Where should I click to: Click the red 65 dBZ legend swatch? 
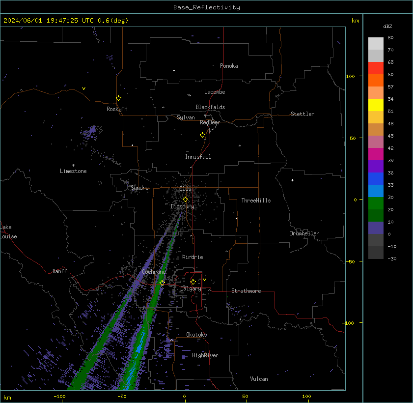point(376,68)
